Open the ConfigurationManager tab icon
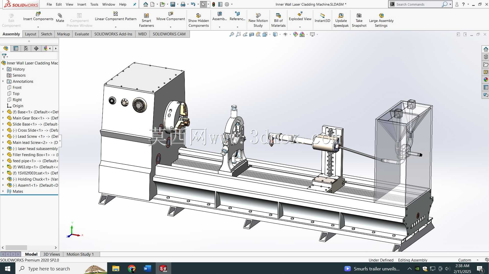Viewport: 489px width, 274px height. point(26,48)
